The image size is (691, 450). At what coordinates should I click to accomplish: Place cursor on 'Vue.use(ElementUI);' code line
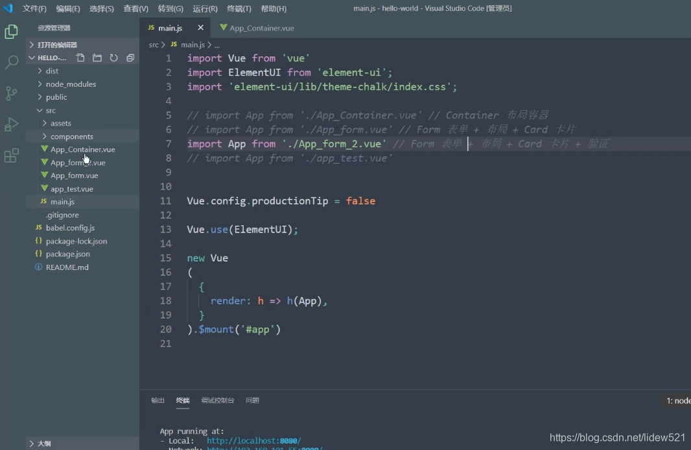(242, 229)
